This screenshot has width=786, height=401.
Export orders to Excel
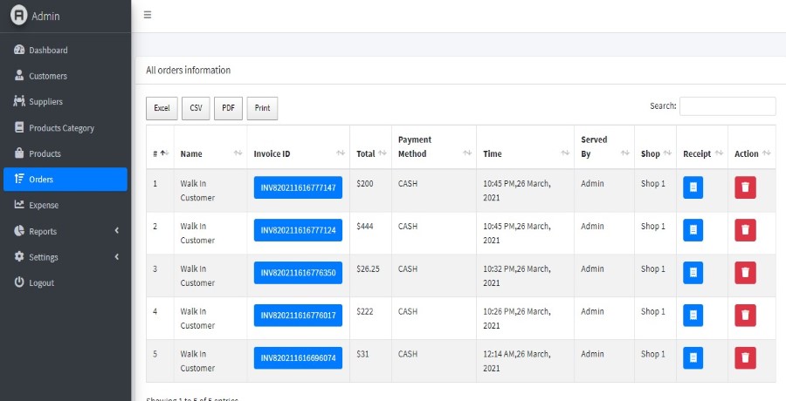point(162,108)
